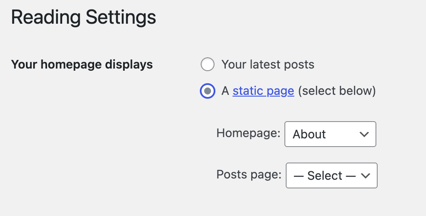
Task: Choose the "A static page" radio option
Action: [x=208, y=91]
